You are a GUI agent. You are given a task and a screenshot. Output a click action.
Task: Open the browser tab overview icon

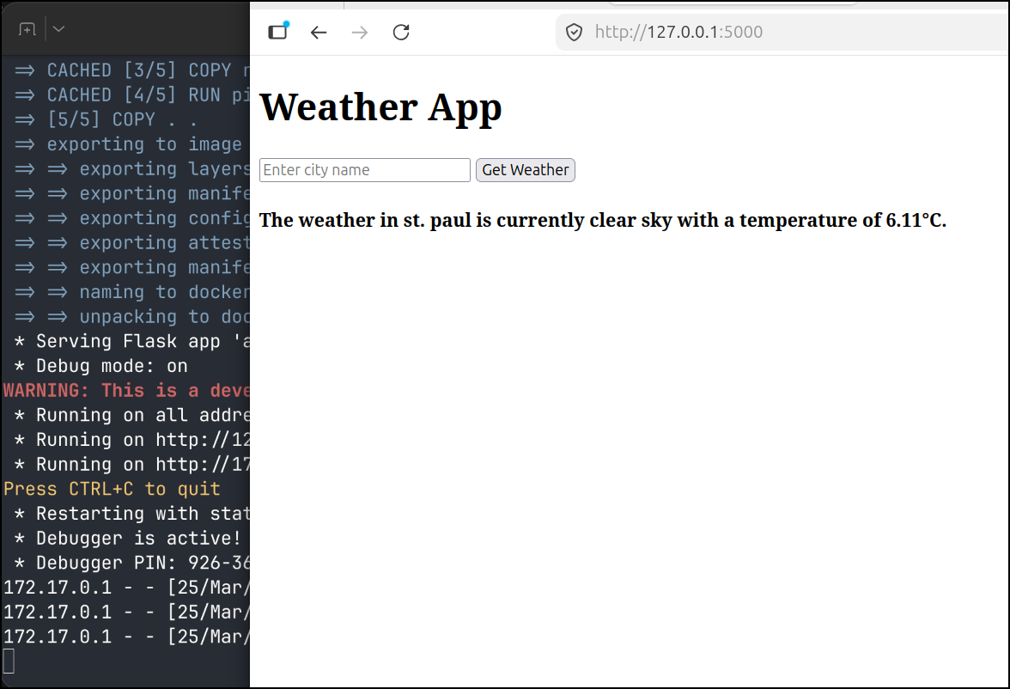coord(277,32)
